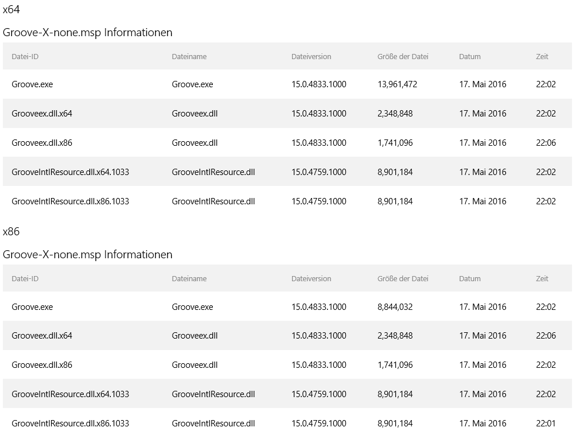Click Größe der Datei header in x86 table

403,278
